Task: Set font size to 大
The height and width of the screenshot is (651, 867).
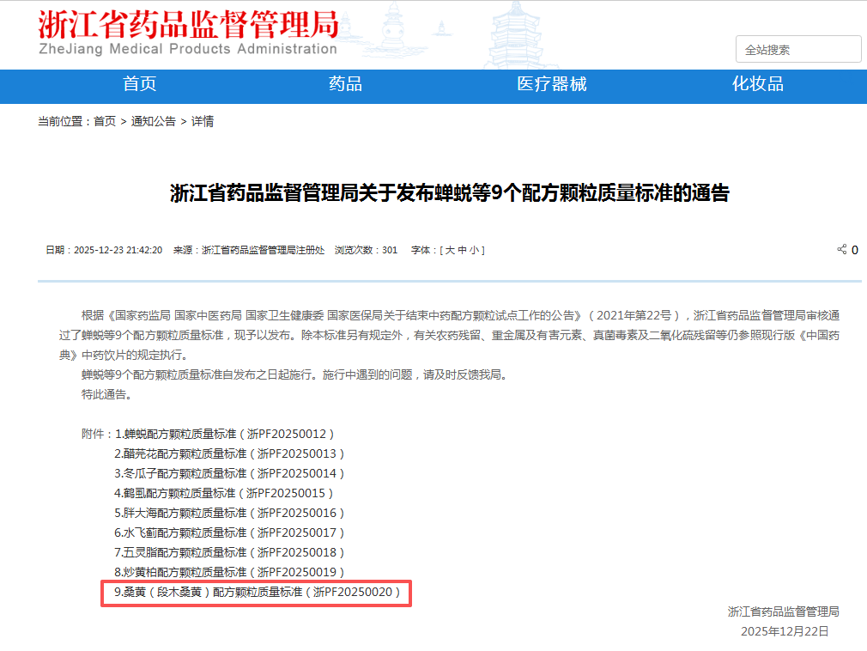Action: click(x=450, y=250)
